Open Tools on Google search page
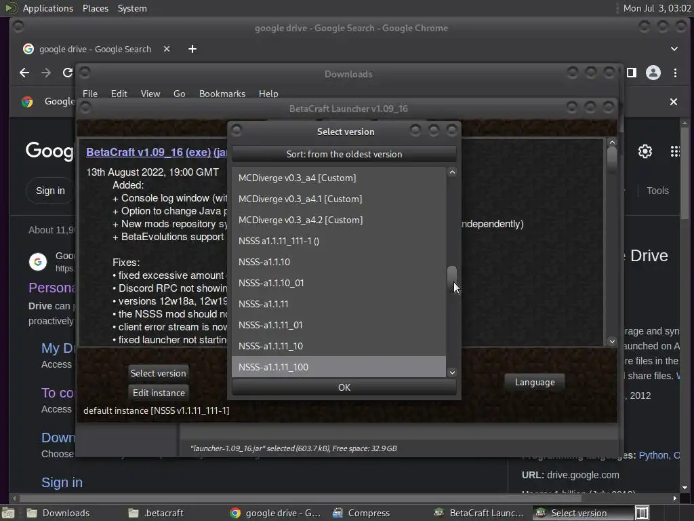694x521 pixels. (657, 191)
